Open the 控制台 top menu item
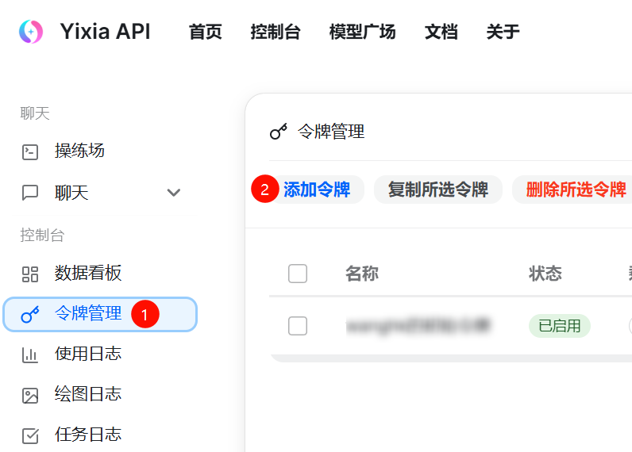632x452 pixels. (276, 32)
